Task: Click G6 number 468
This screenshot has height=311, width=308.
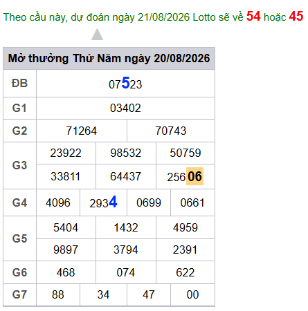Action: (66, 272)
